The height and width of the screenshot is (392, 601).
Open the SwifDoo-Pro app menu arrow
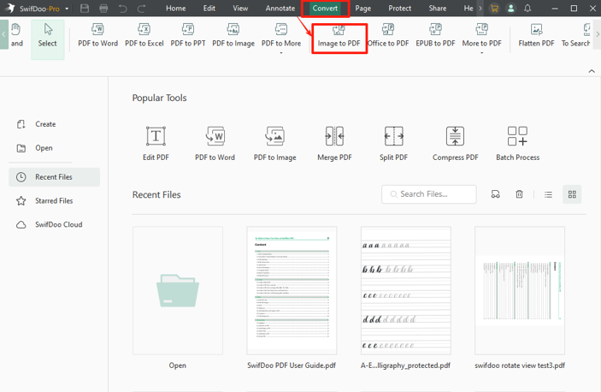pos(67,9)
